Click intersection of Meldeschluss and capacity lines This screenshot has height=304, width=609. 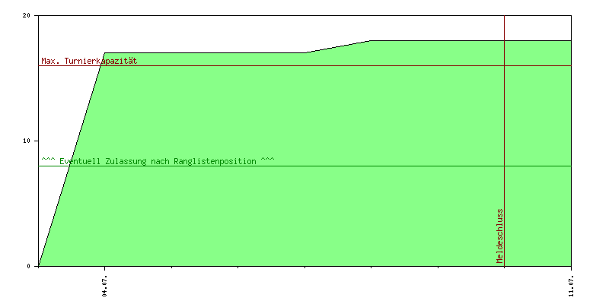coord(504,65)
